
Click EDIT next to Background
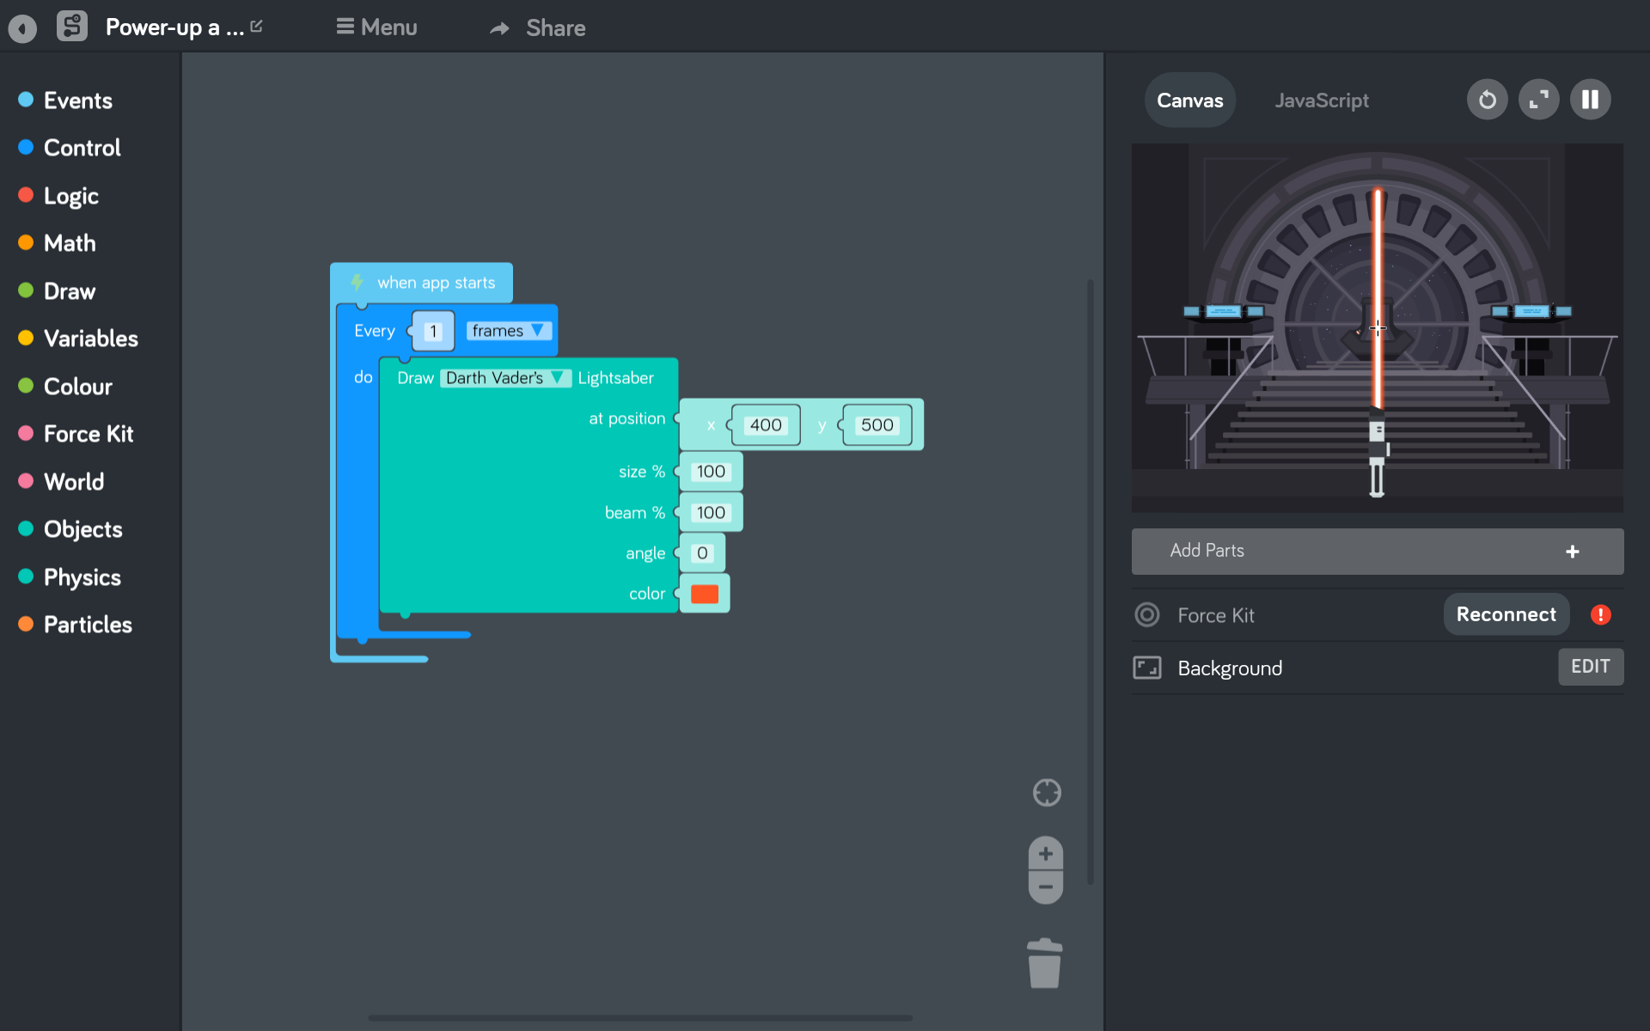tap(1590, 667)
